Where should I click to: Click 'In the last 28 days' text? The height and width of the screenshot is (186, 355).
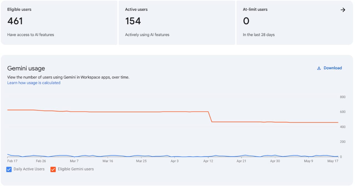point(259,35)
